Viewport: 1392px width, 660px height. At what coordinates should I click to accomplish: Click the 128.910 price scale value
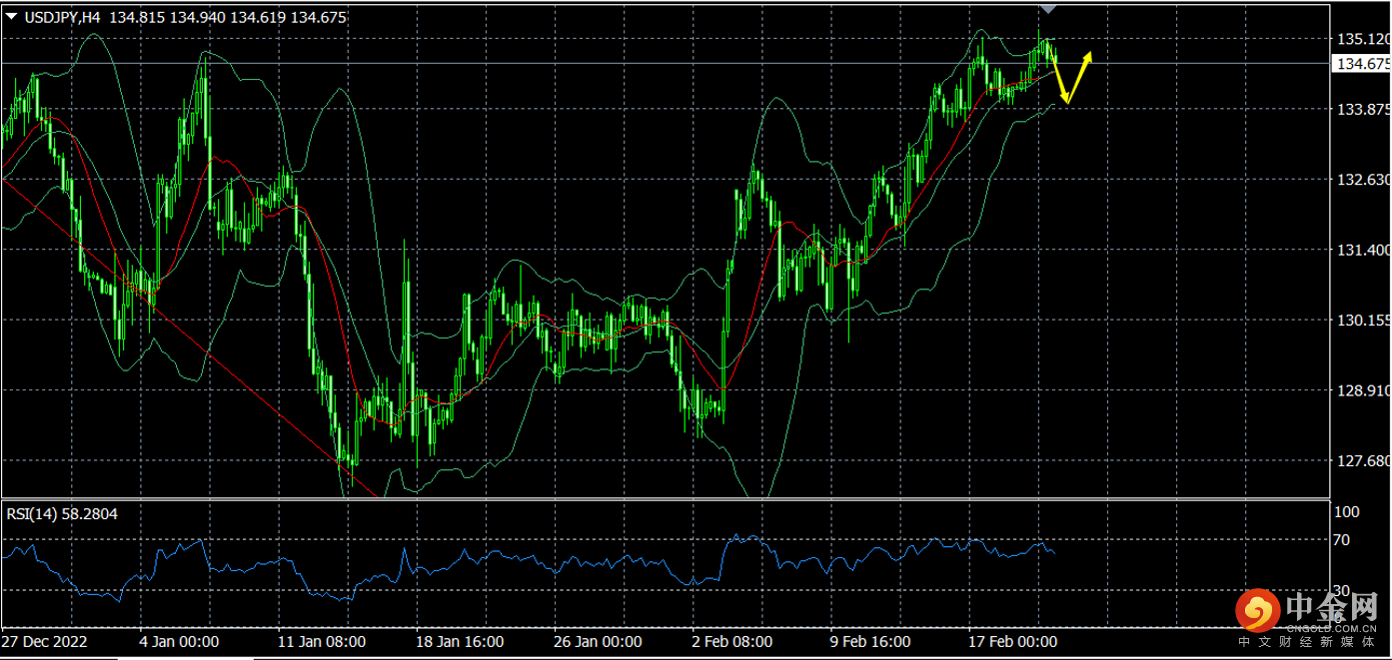point(1362,390)
